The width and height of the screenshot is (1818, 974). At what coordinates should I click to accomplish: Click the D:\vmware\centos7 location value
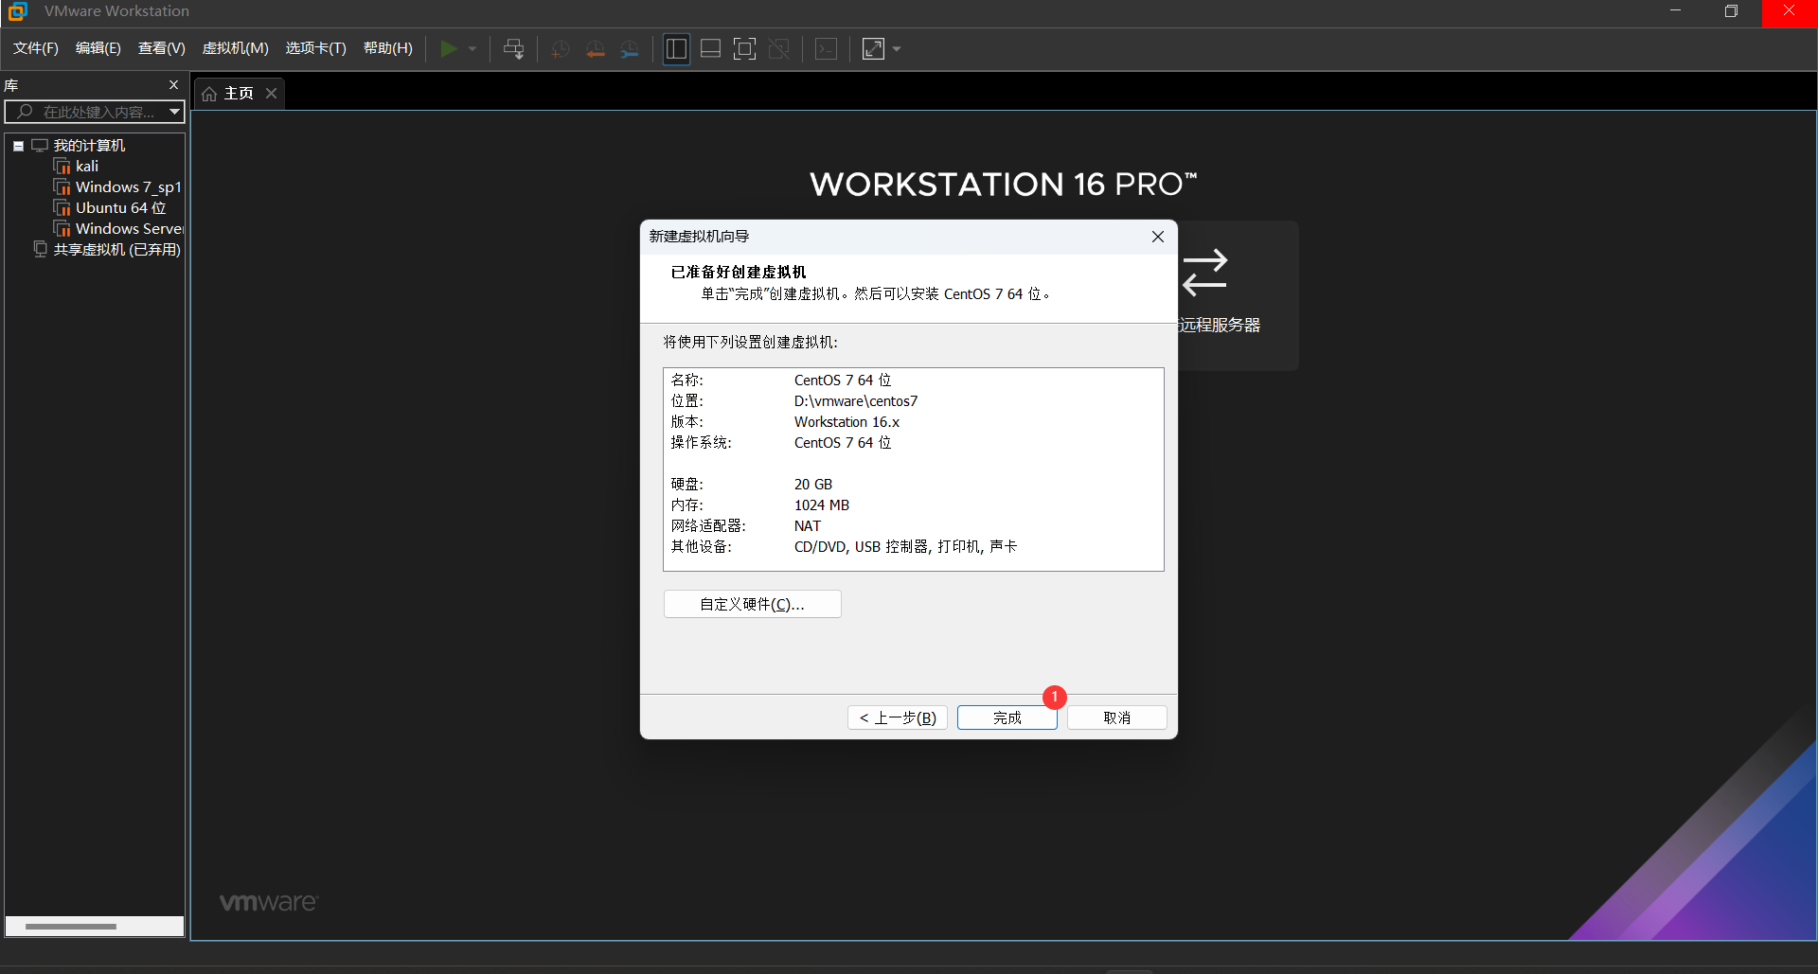click(856, 401)
